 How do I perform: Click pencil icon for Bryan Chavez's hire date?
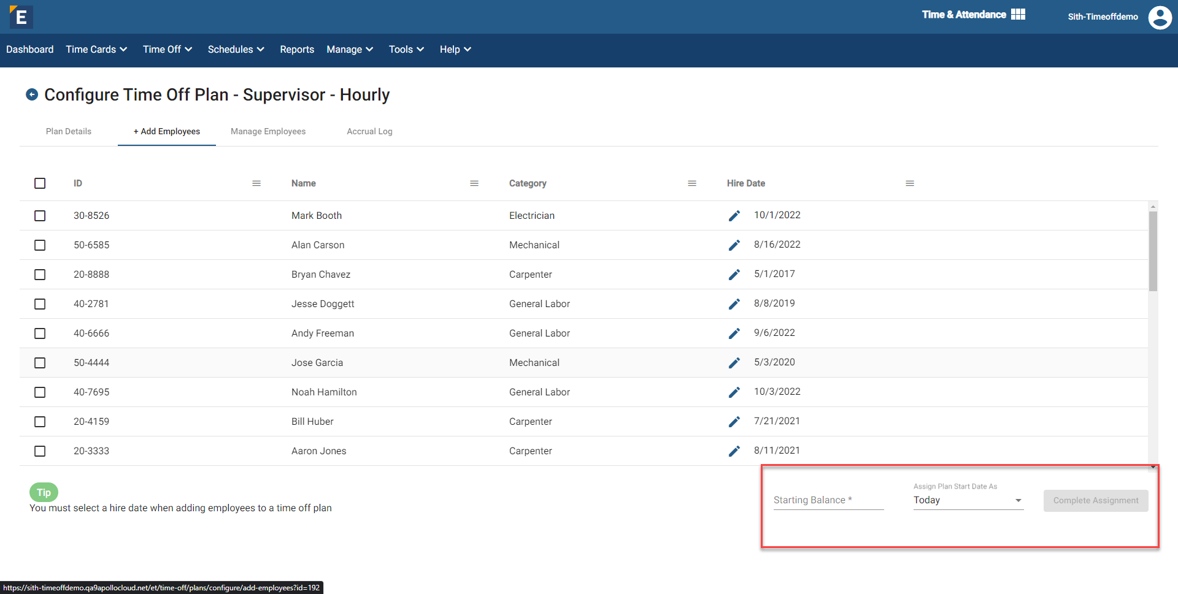click(734, 275)
